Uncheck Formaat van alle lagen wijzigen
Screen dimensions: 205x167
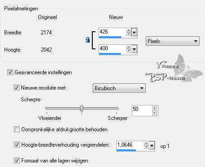17,161
